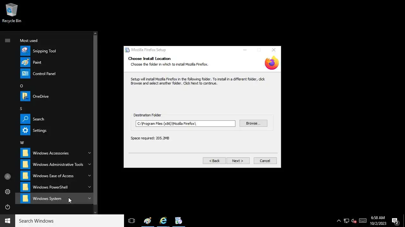The image size is (405, 227).
Task: Click the O letter group header
Action: pos(22,86)
